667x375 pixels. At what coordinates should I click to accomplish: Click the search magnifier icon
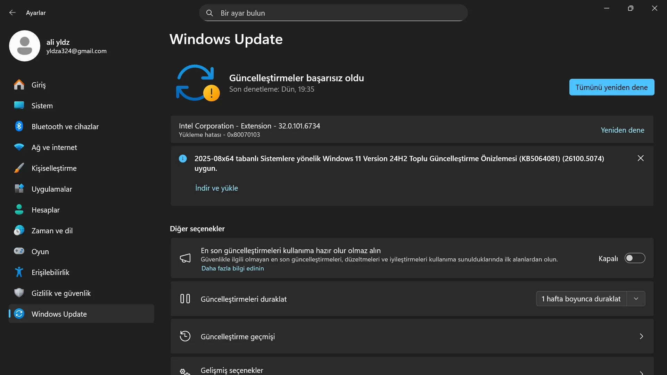coord(209,13)
